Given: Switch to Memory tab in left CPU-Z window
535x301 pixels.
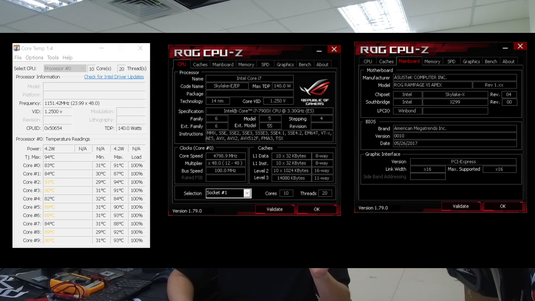Looking at the screenshot, I should 246,65.
